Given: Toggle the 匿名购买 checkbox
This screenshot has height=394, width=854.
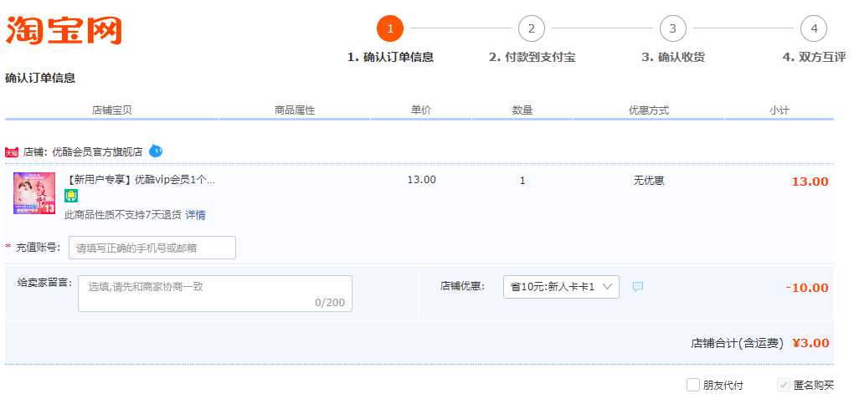Looking at the screenshot, I should [785, 386].
